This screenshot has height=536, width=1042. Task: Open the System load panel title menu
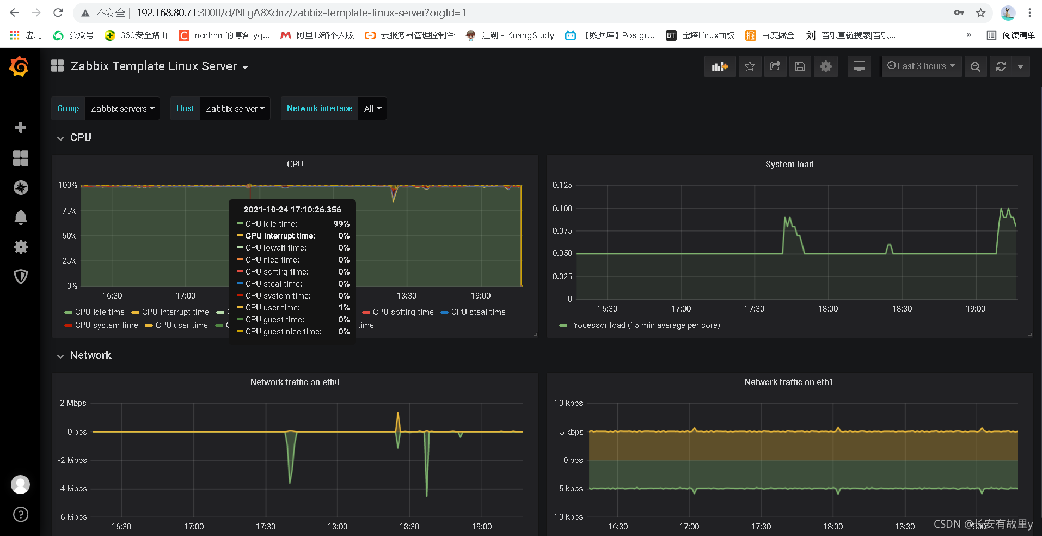pyautogui.click(x=789, y=164)
